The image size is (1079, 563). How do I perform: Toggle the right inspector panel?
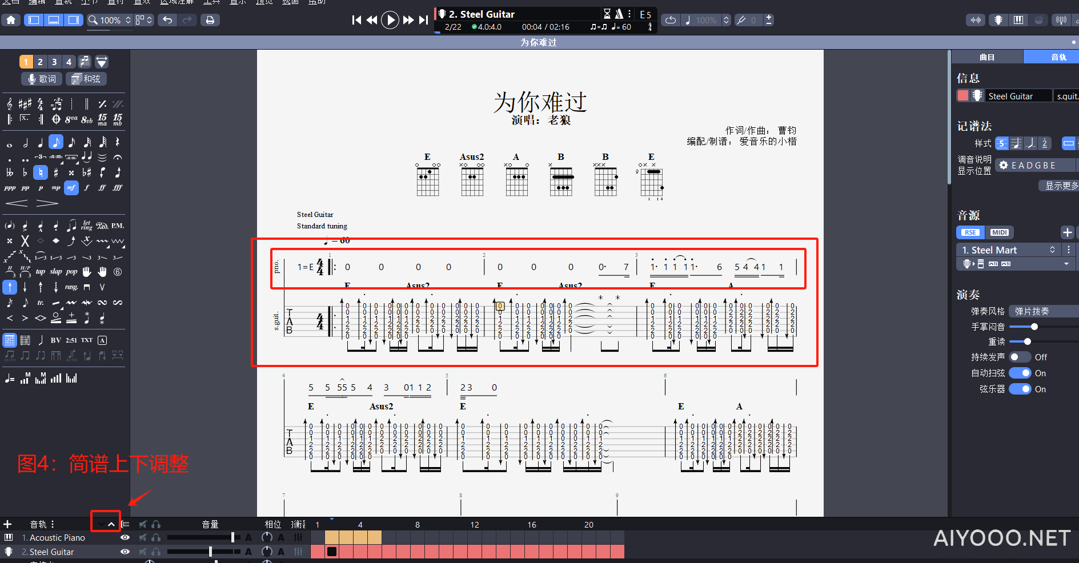(73, 20)
